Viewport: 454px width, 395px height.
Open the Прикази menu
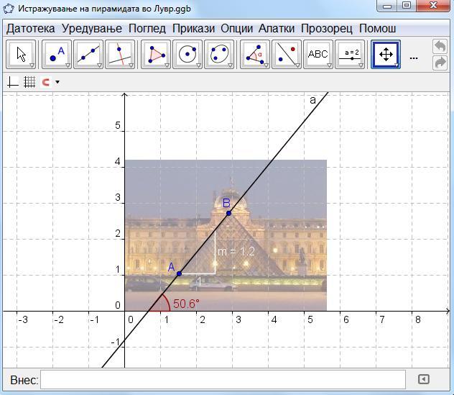click(x=193, y=29)
